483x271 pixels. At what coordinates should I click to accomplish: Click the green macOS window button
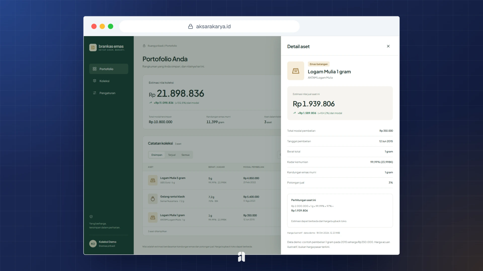click(110, 26)
